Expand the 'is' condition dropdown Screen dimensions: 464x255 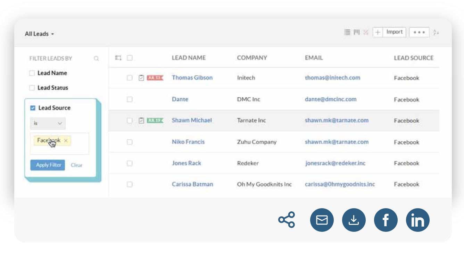[x=48, y=123]
